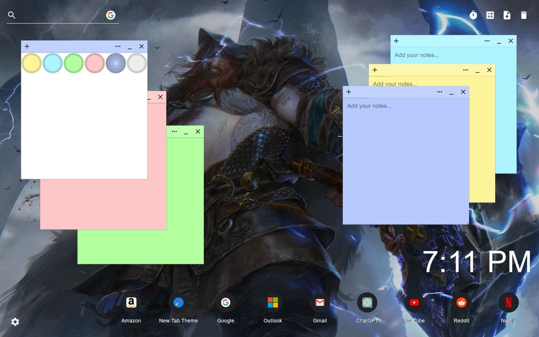This screenshot has height=337, width=539.
Task: Close the yellow sticky note
Action: point(489,70)
